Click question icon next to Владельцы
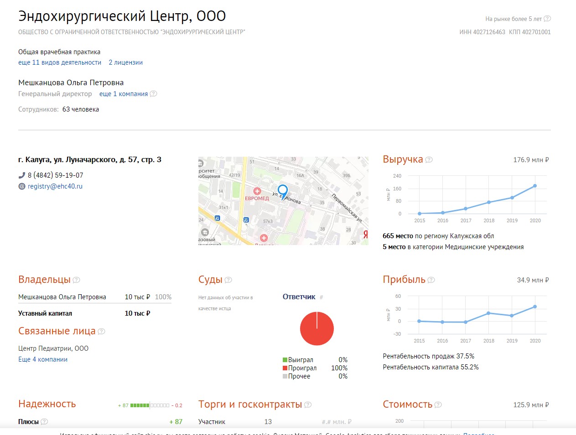Viewport: 576px width, 435px height. (76, 280)
